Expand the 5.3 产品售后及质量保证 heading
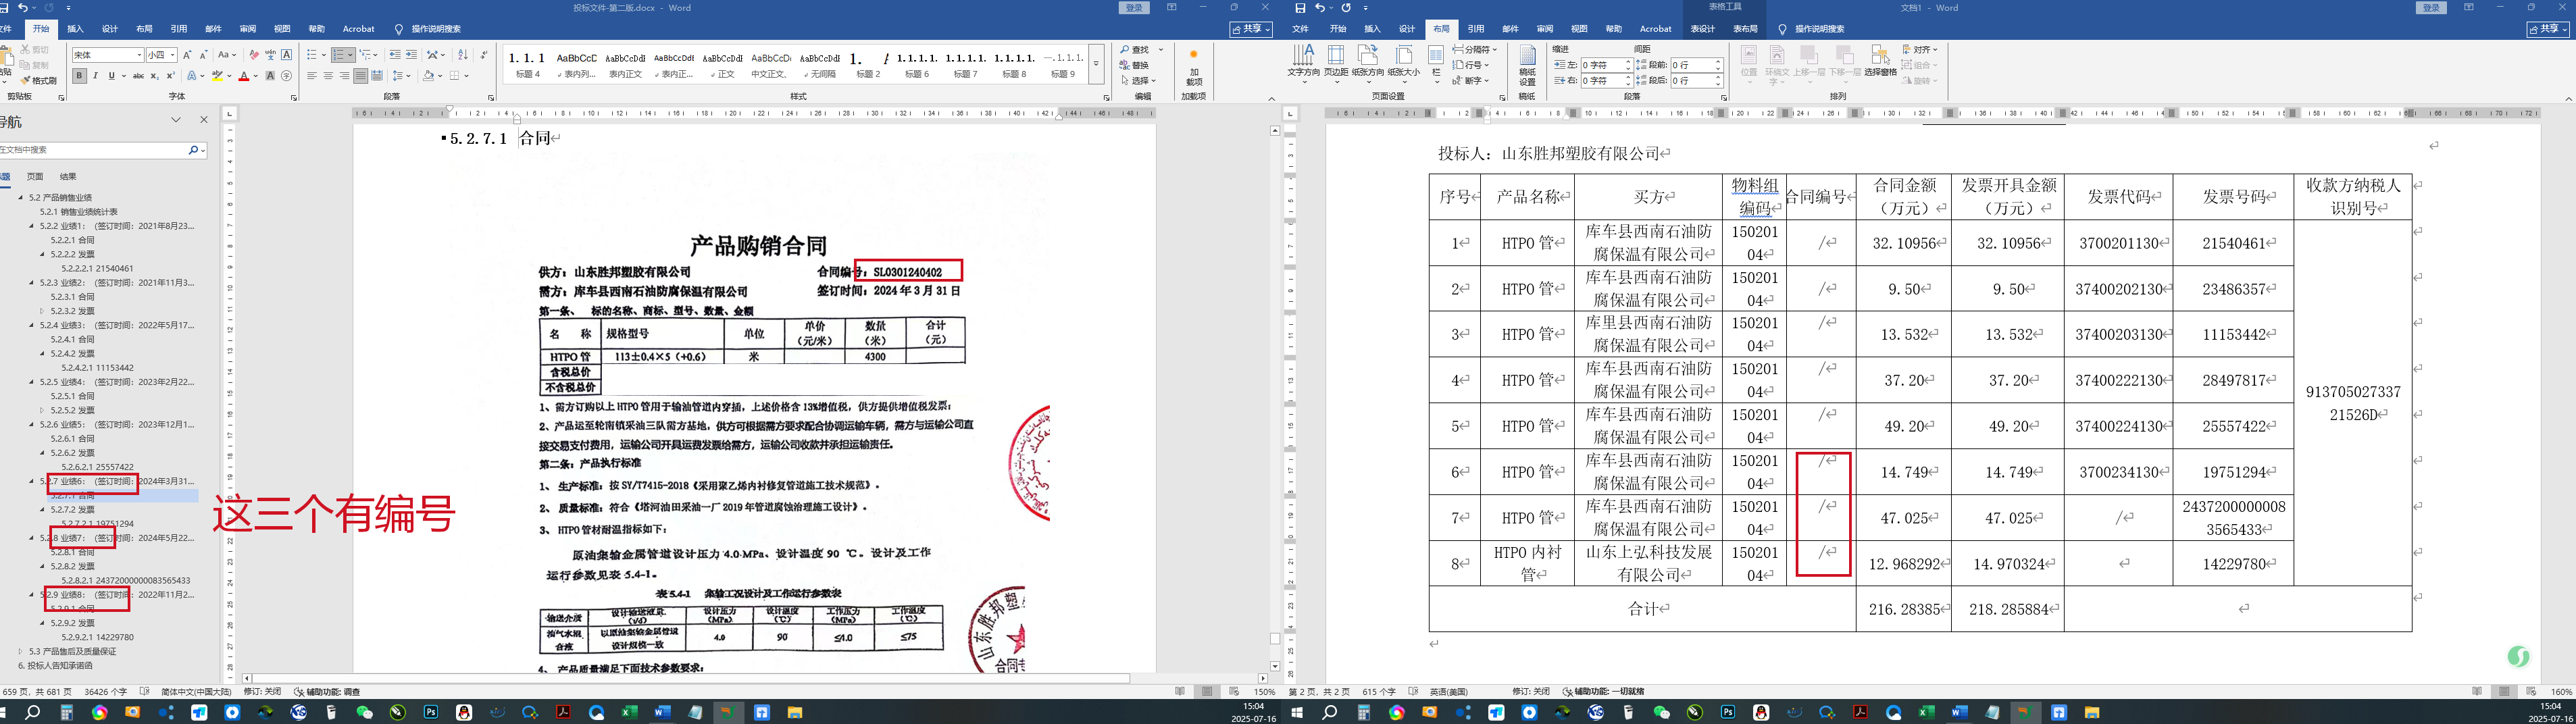This screenshot has width=2576, height=724. 21,651
